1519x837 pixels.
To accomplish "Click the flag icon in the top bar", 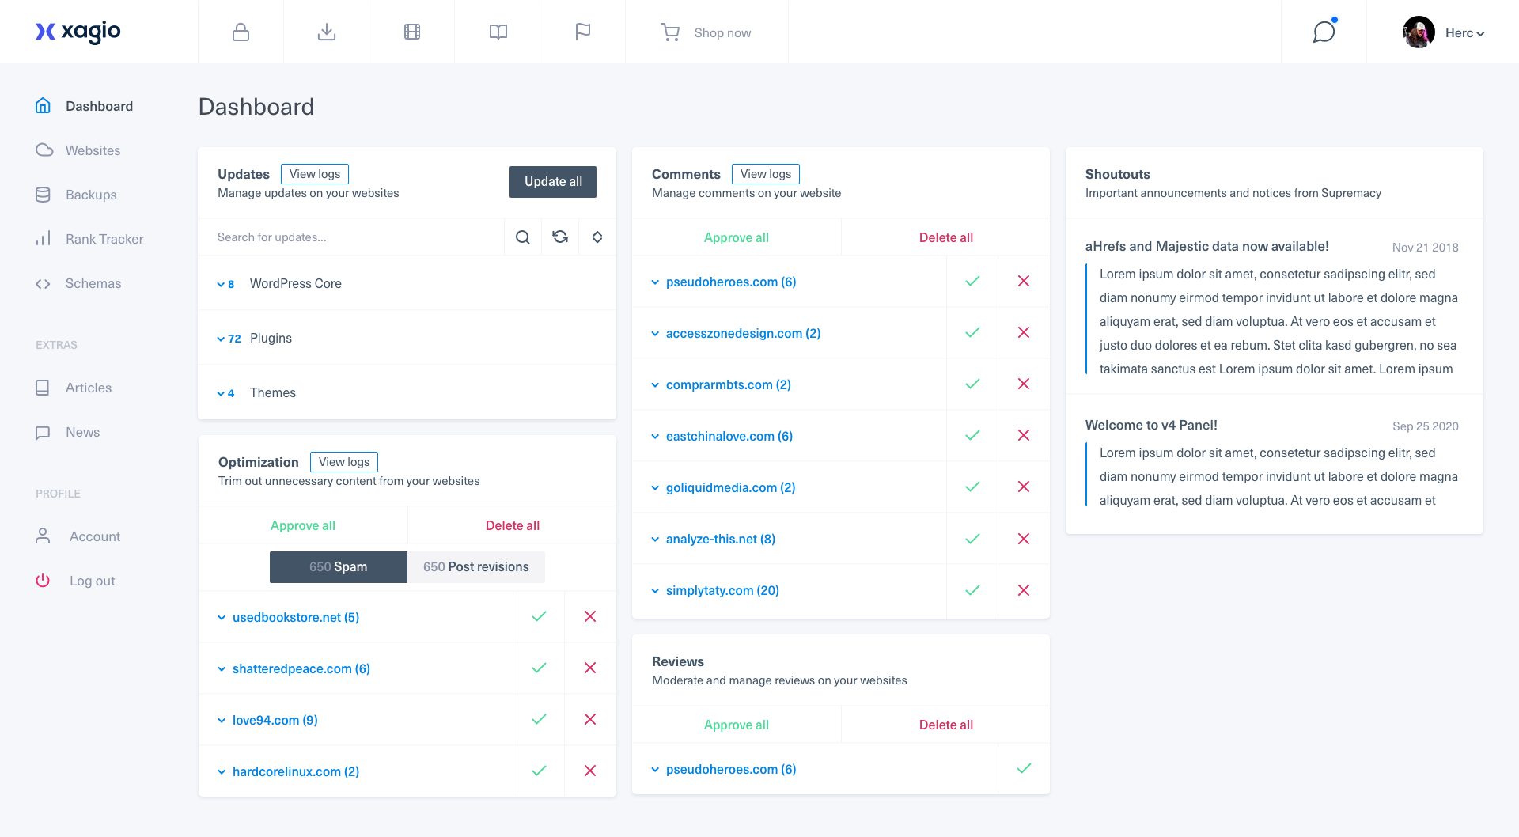I will (x=582, y=32).
